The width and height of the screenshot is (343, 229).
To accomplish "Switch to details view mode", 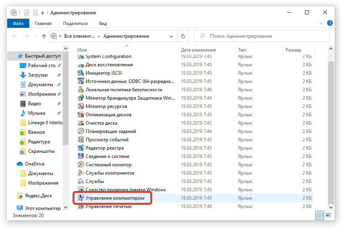I will click(x=320, y=215).
